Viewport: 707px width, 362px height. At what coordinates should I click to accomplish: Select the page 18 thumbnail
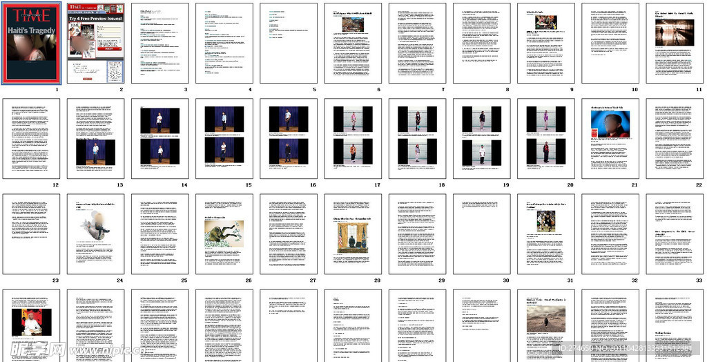click(418, 139)
